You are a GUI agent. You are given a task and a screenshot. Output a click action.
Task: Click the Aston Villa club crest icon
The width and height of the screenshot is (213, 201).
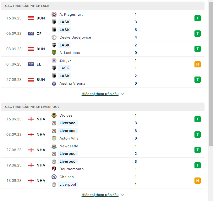click(x=54, y=138)
